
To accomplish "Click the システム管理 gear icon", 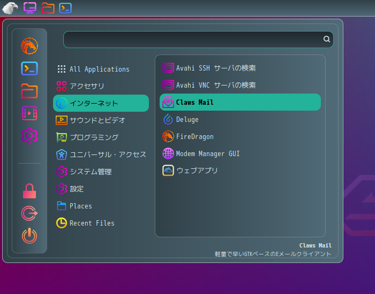I will coord(62,172).
